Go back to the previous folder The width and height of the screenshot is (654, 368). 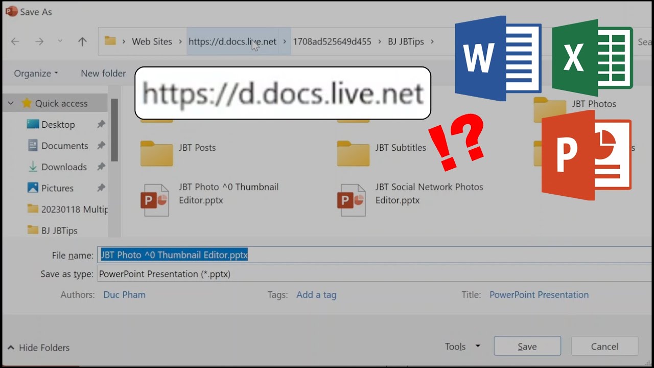[15, 42]
